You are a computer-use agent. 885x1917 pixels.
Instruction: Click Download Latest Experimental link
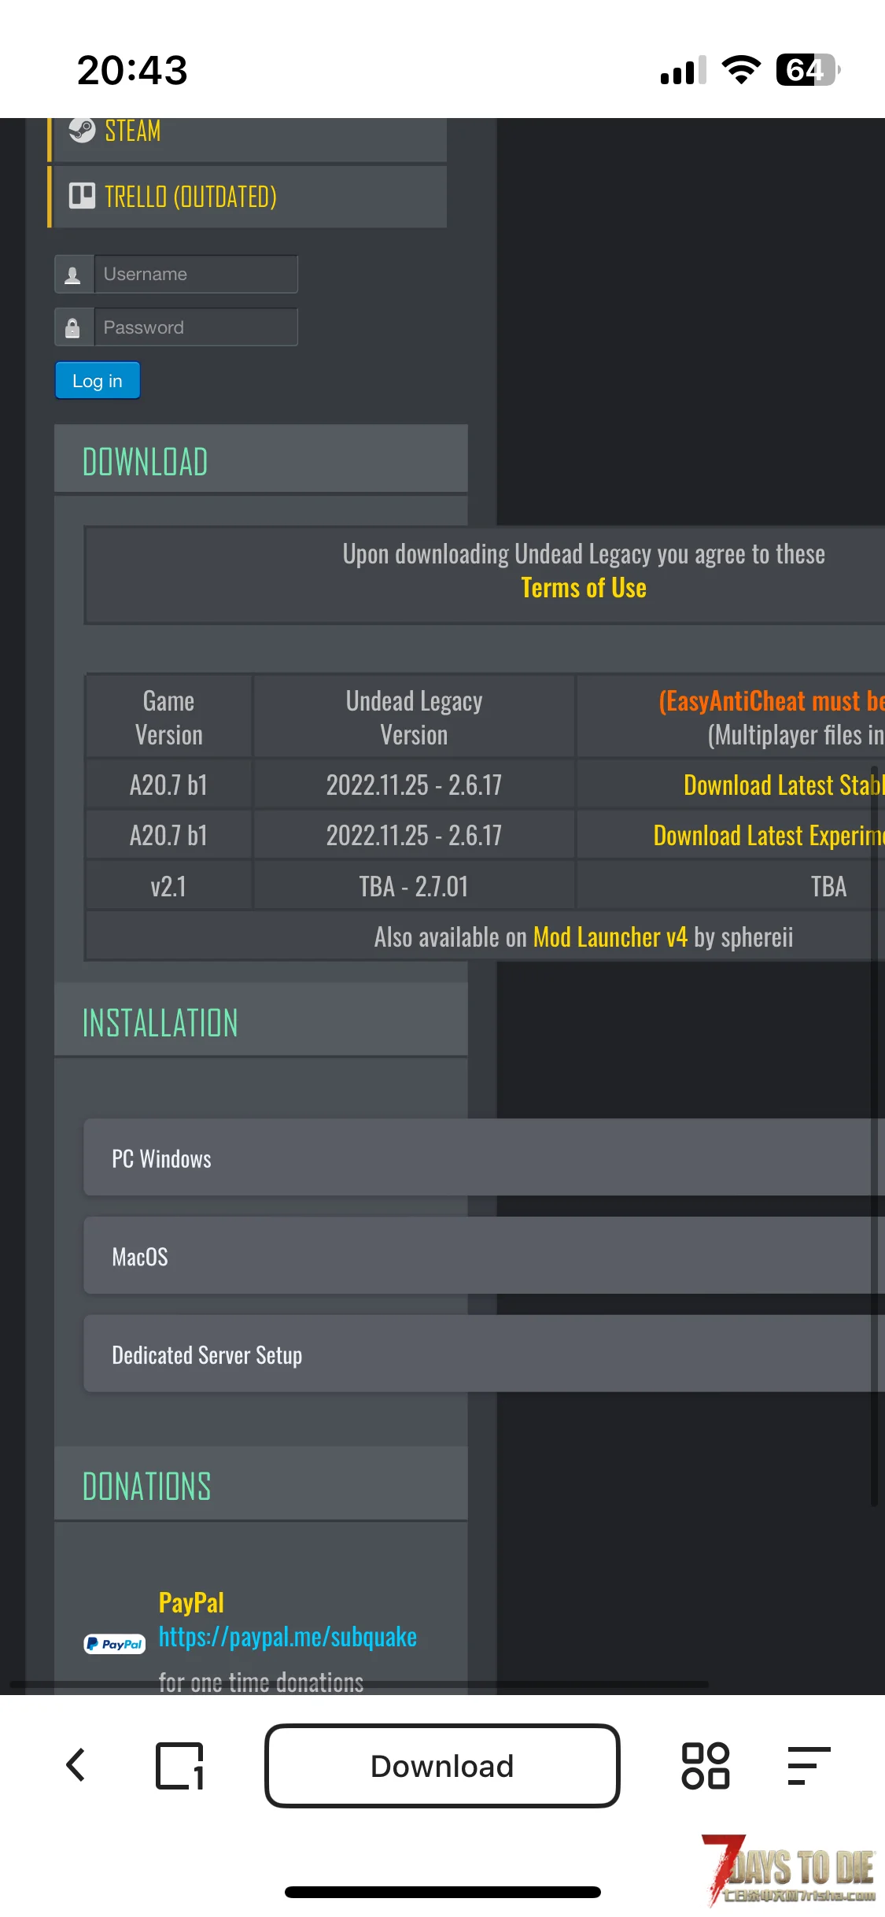(769, 835)
